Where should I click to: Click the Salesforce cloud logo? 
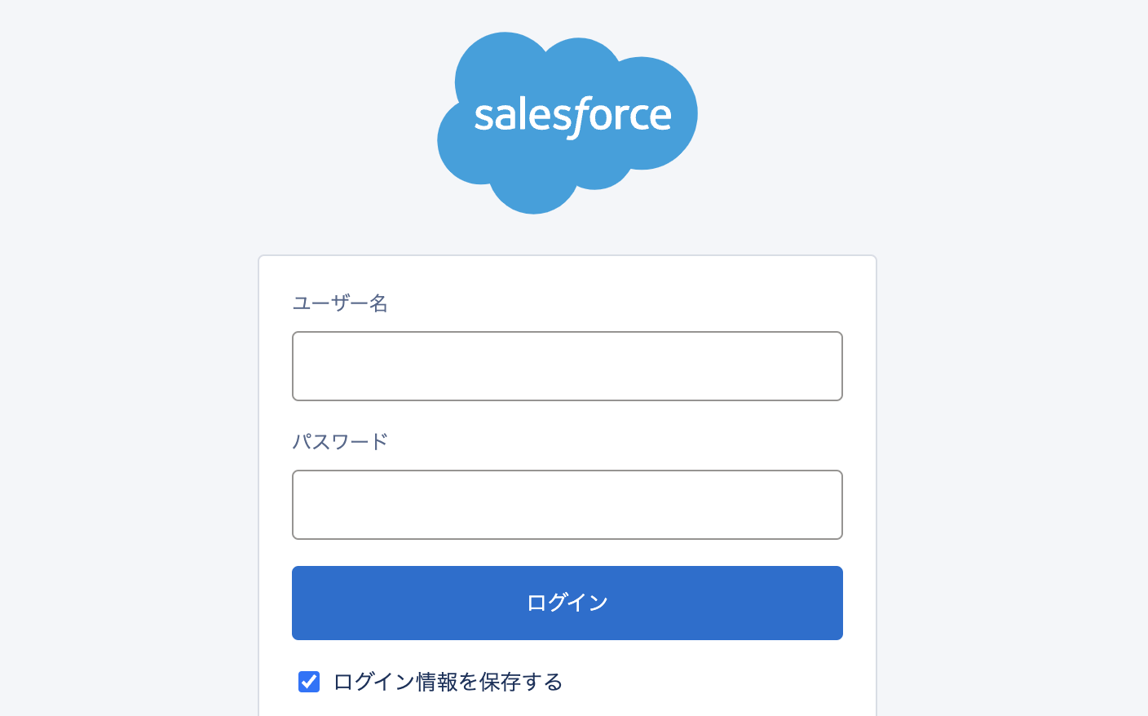[567, 122]
